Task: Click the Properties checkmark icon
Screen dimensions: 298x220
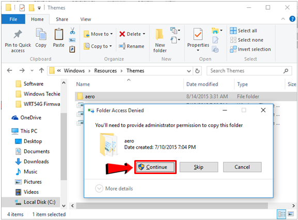Action: [x=198, y=34]
